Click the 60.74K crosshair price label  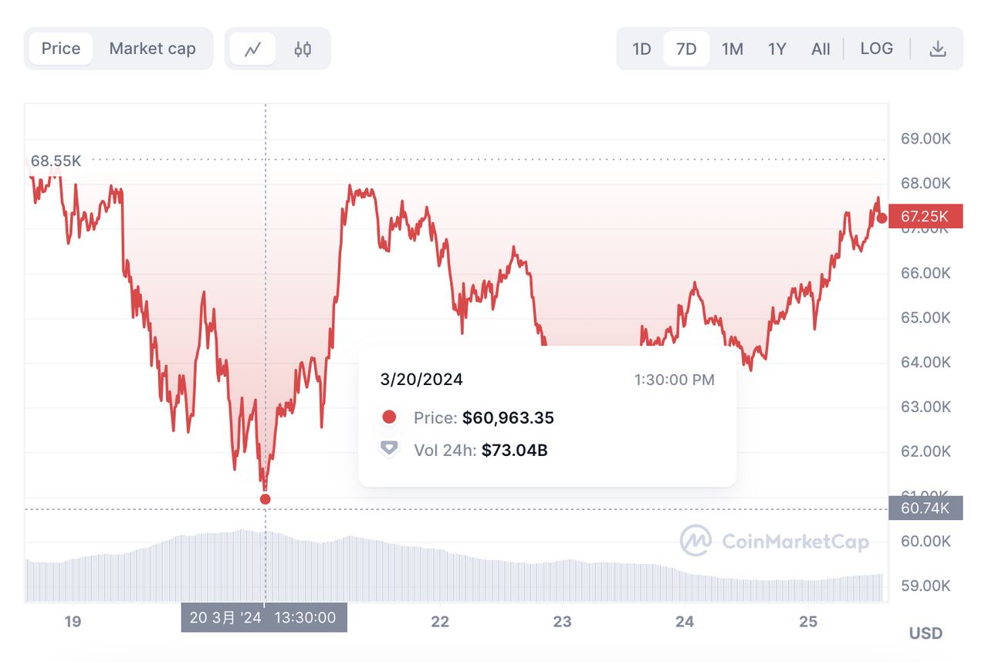tap(925, 508)
